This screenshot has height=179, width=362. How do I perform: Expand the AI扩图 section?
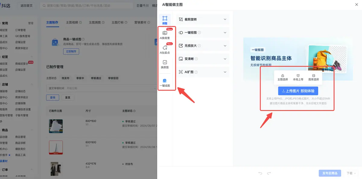click(x=225, y=72)
